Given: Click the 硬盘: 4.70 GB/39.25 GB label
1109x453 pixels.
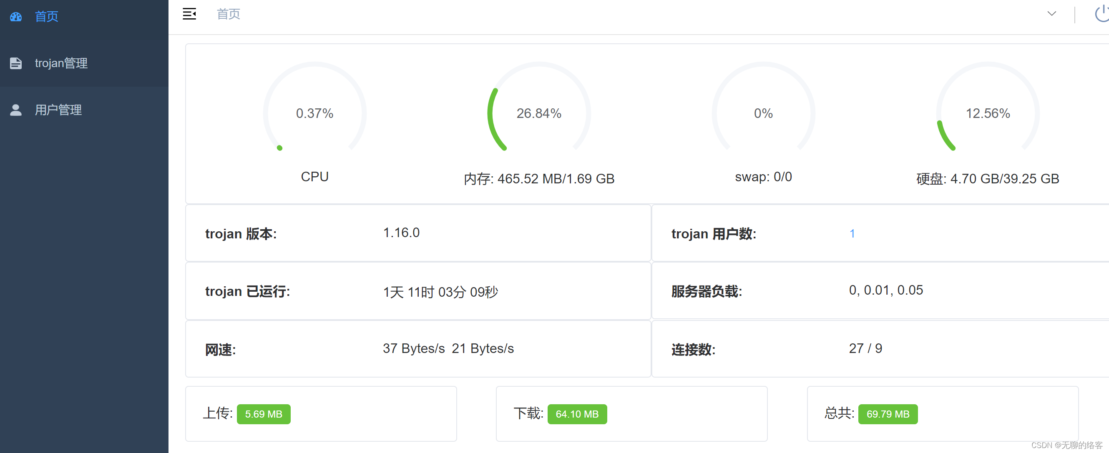Looking at the screenshot, I should click(x=988, y=178).
